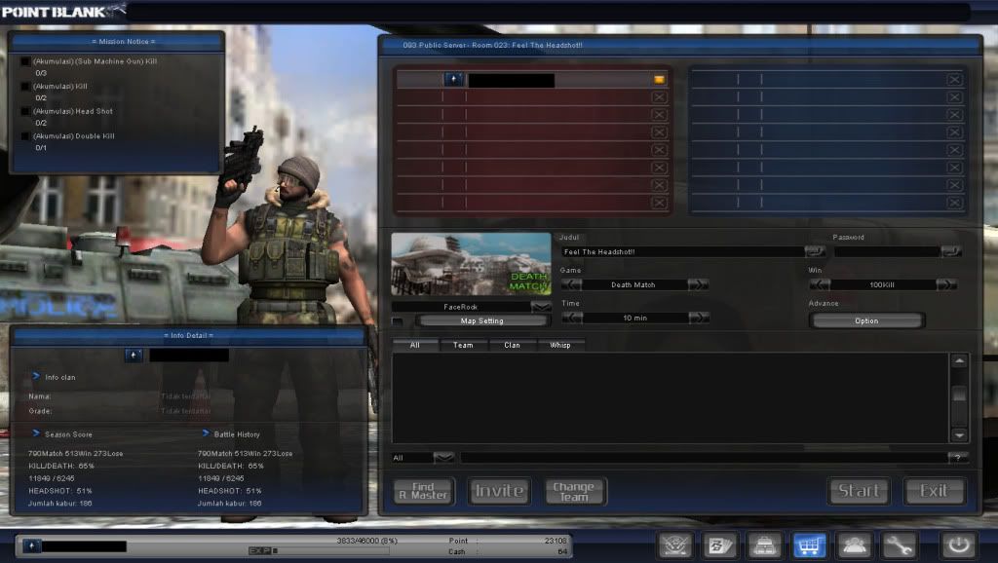This screenshot has height=563, width=998.
Task: Click the Start button
Action: click(x=859, y=491)
